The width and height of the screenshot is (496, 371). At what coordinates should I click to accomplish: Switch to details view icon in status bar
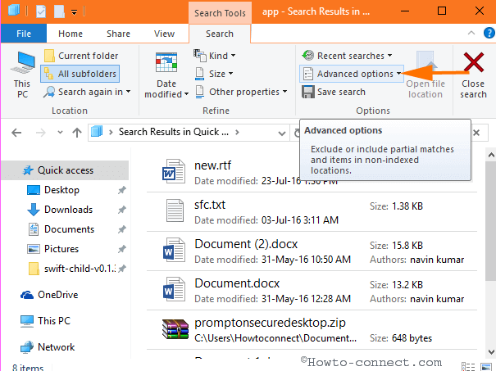(x=468, y=367)
